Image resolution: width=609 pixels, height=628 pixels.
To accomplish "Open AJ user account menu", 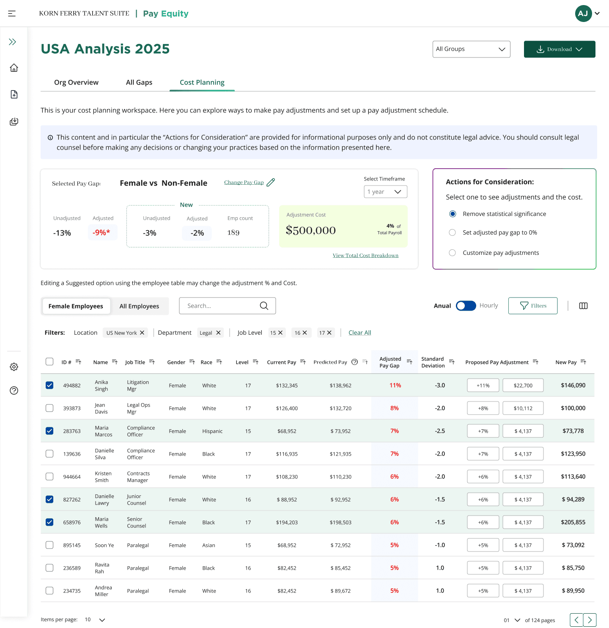I will [587, 14].
